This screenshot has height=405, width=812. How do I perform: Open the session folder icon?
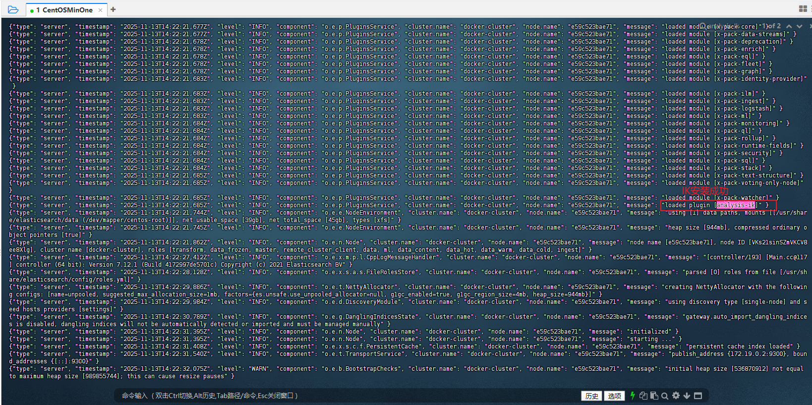[x=13, y=9]
